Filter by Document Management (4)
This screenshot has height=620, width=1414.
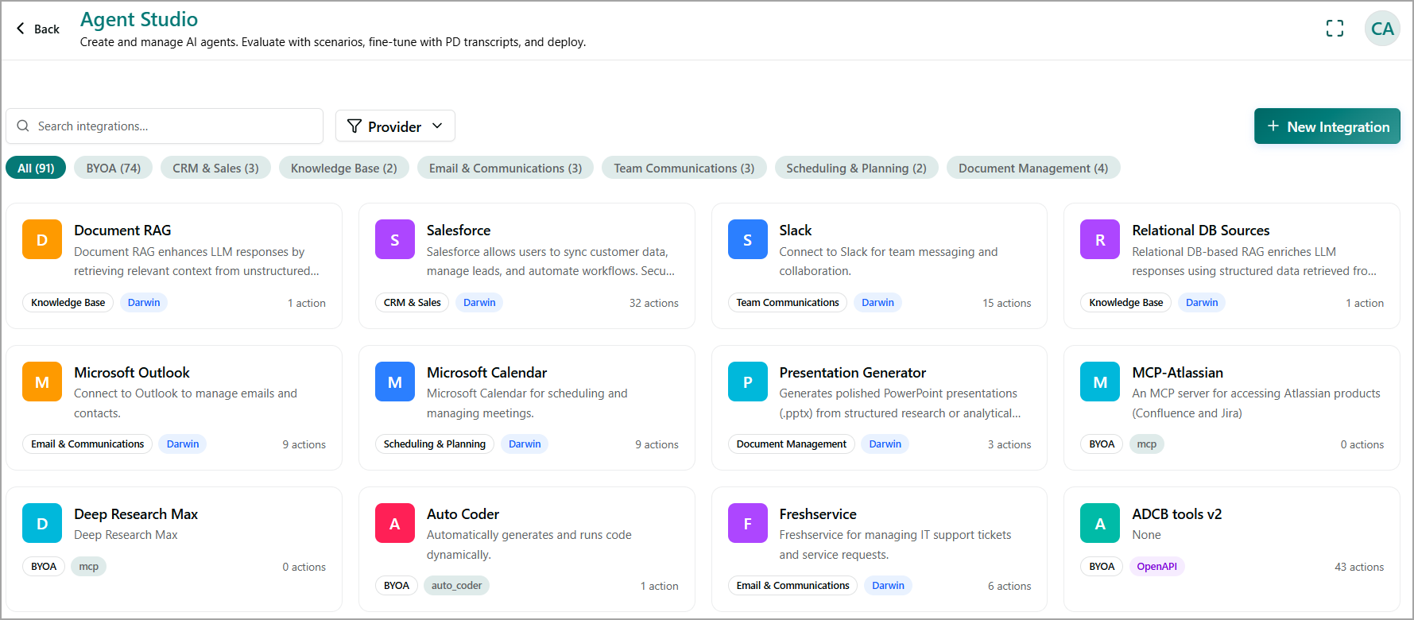click(1033, 168)
